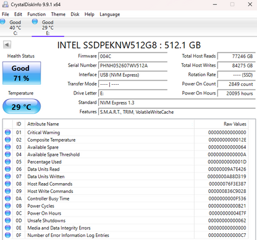
Task: Click the Features field
Action: pos(177,112)
